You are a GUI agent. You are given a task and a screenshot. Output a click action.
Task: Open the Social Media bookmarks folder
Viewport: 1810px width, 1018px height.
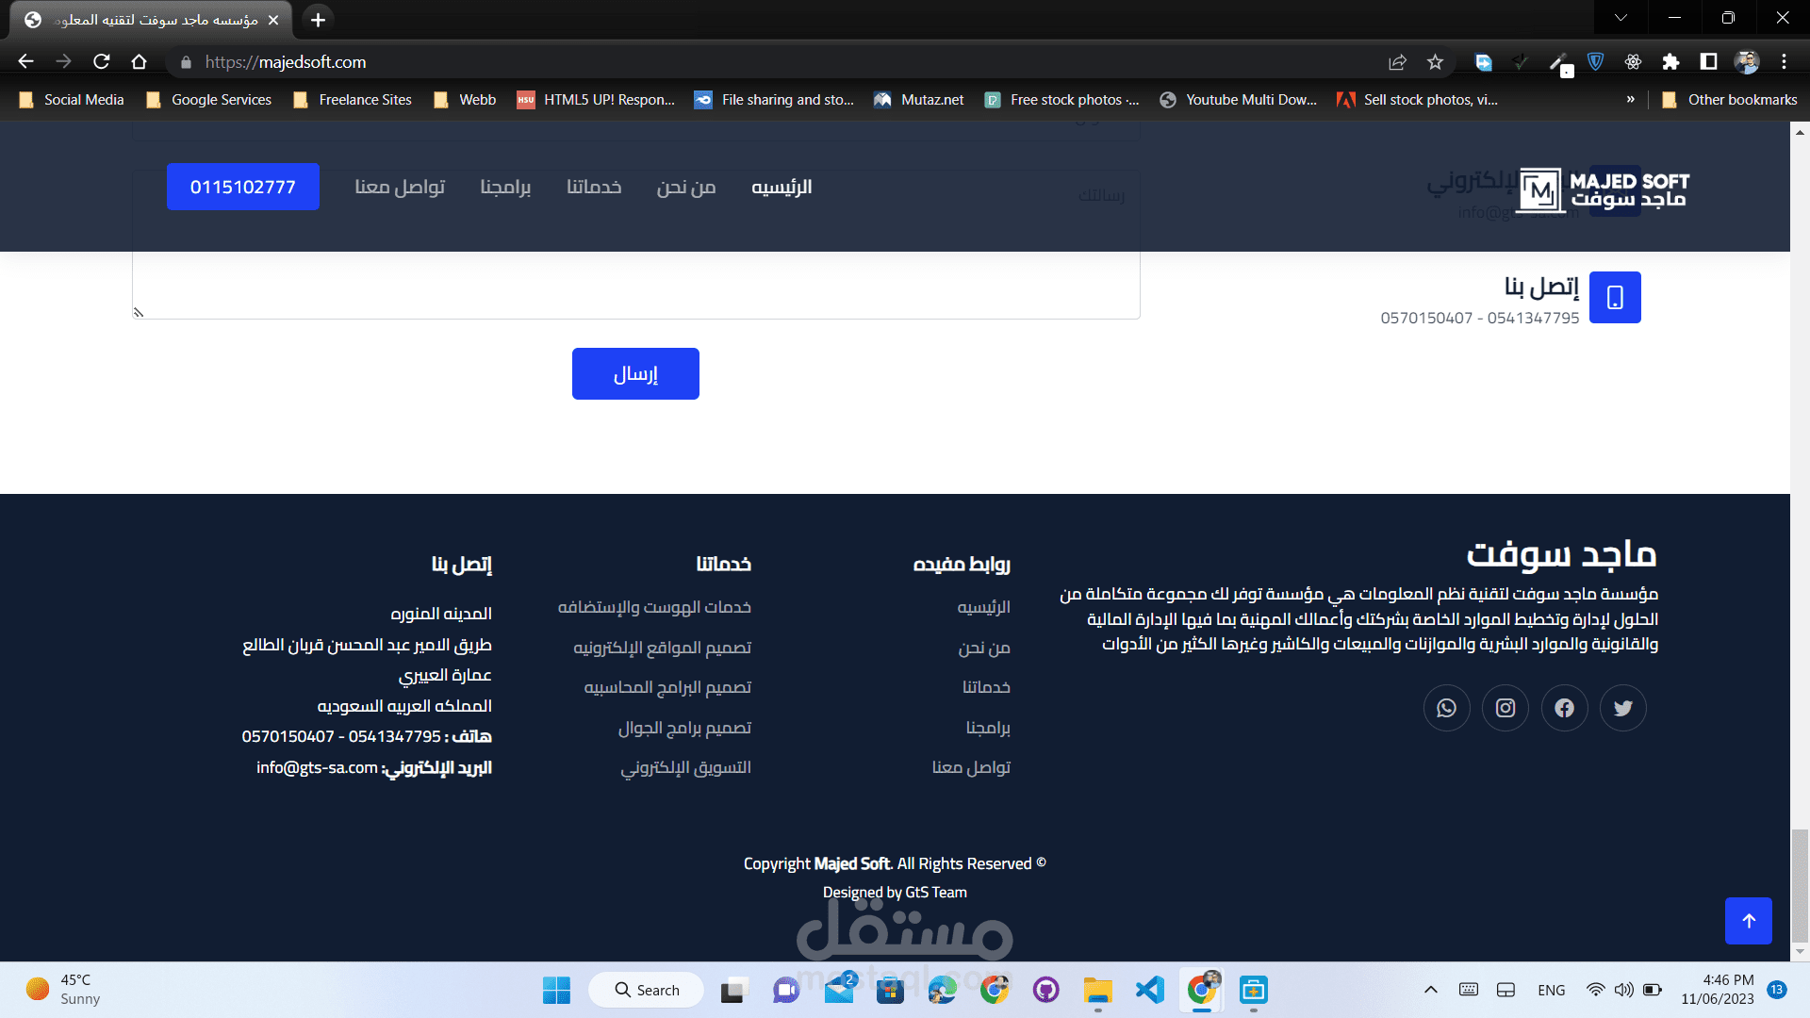72,99
